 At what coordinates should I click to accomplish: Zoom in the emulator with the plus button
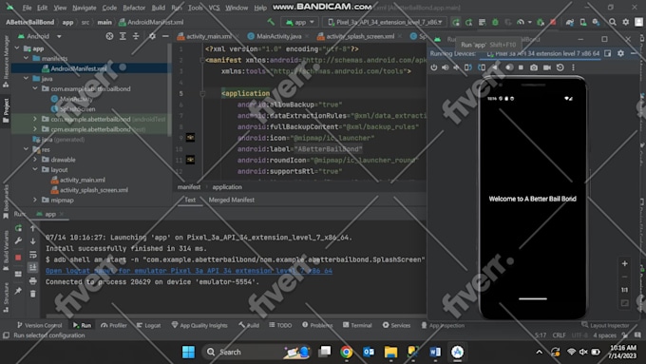tap(624, 263)
